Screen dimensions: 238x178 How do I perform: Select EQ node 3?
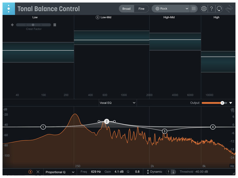pyautogui.click(x=165, y=131)
